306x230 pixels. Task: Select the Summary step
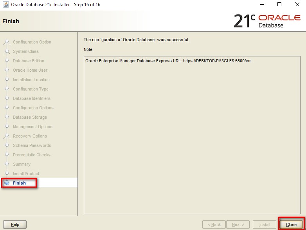[22, 164]
